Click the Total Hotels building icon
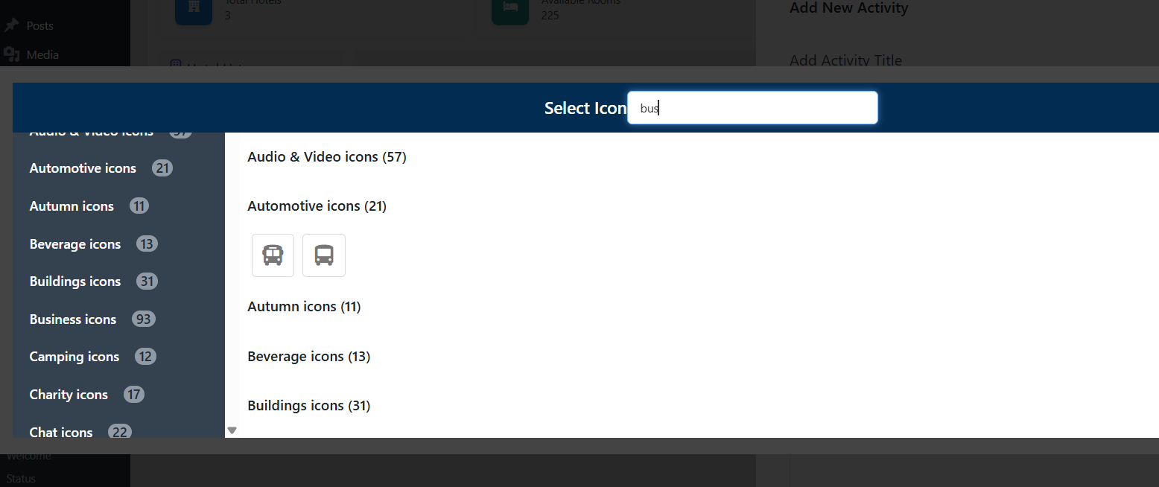Screen dimensions: 1159x487 pyautogui.click(x=194, y=7)
